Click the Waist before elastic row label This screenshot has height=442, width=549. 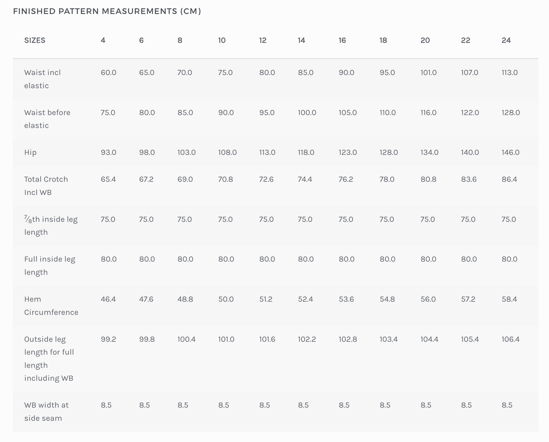[47, 119]
